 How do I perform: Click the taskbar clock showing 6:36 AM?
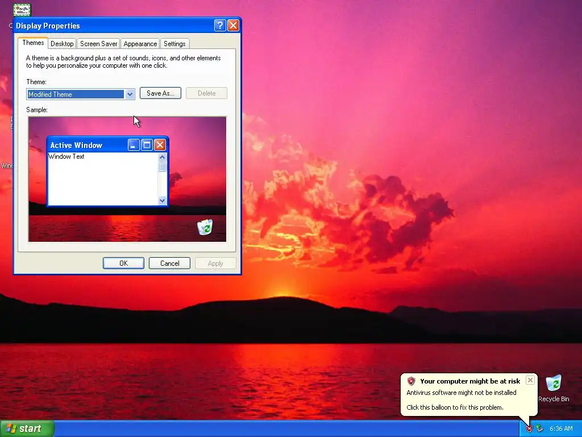point(561,429)
